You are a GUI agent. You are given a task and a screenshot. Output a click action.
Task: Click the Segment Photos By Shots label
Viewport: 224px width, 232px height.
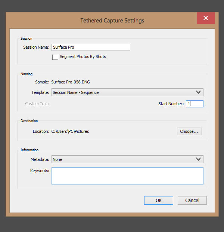click(83, 57)
